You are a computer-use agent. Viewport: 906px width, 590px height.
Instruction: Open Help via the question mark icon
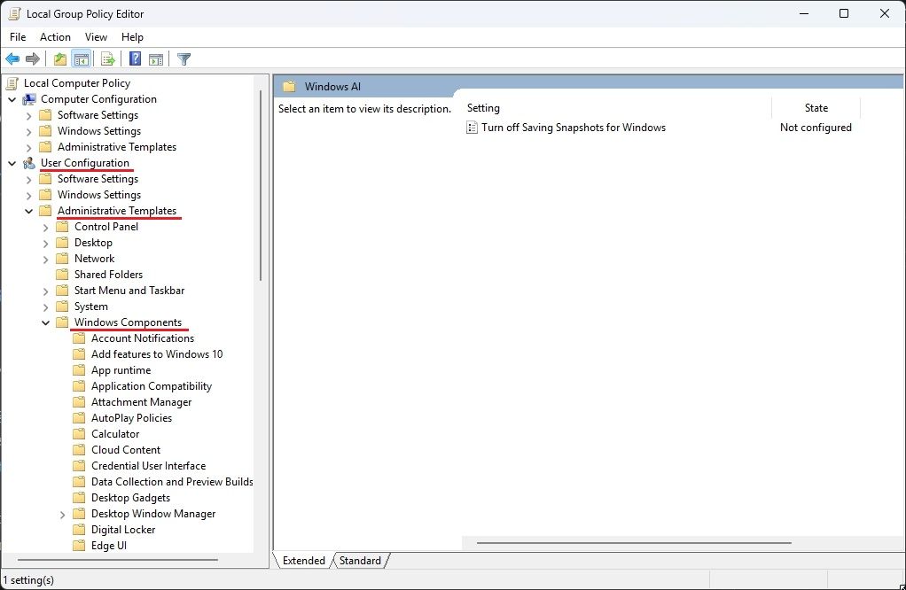pyautogui.click(x=134, y=58)
